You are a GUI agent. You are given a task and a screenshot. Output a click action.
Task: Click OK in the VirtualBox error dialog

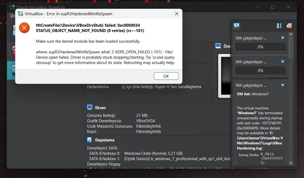point(166,76)
